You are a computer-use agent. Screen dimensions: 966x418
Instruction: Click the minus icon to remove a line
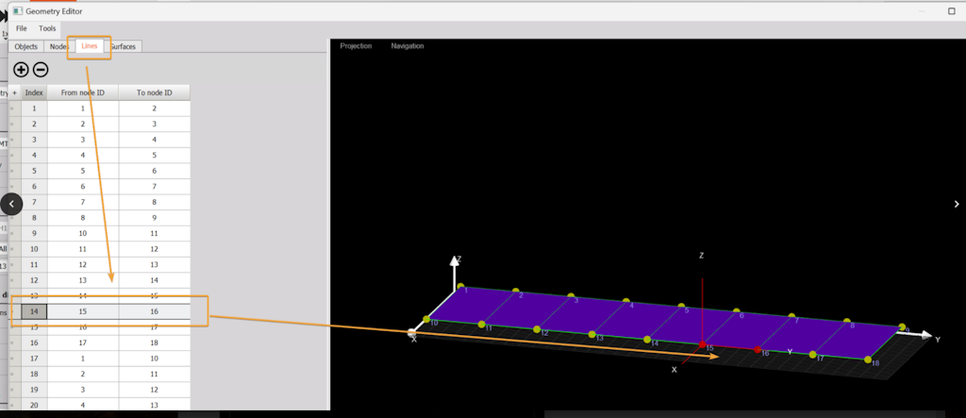tap(40, 70)
